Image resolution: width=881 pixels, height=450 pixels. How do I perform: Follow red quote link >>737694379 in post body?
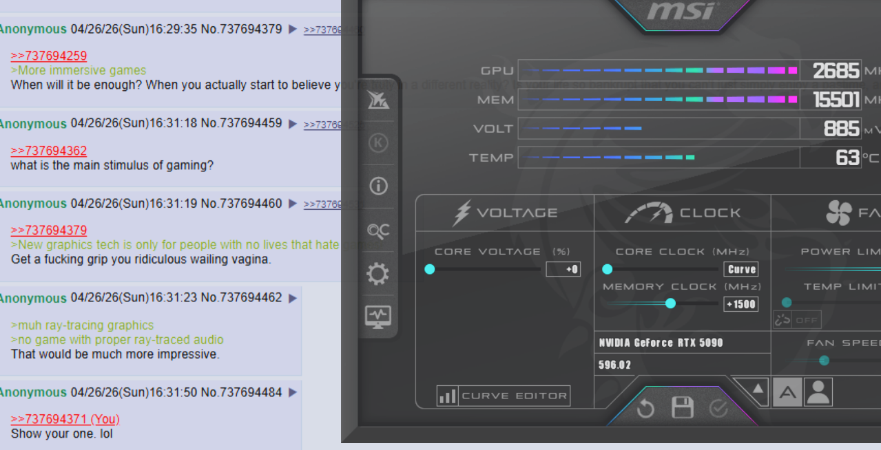(49, 230)
